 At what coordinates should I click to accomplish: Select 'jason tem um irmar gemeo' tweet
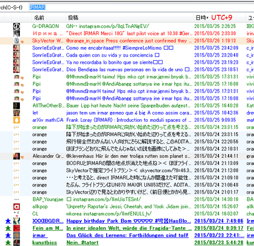[x=129, y=113]
